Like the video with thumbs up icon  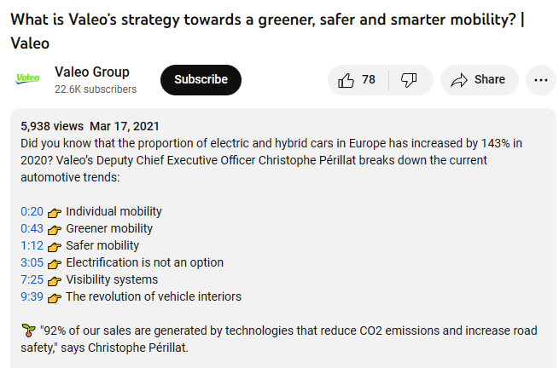[x=346, y=80]
